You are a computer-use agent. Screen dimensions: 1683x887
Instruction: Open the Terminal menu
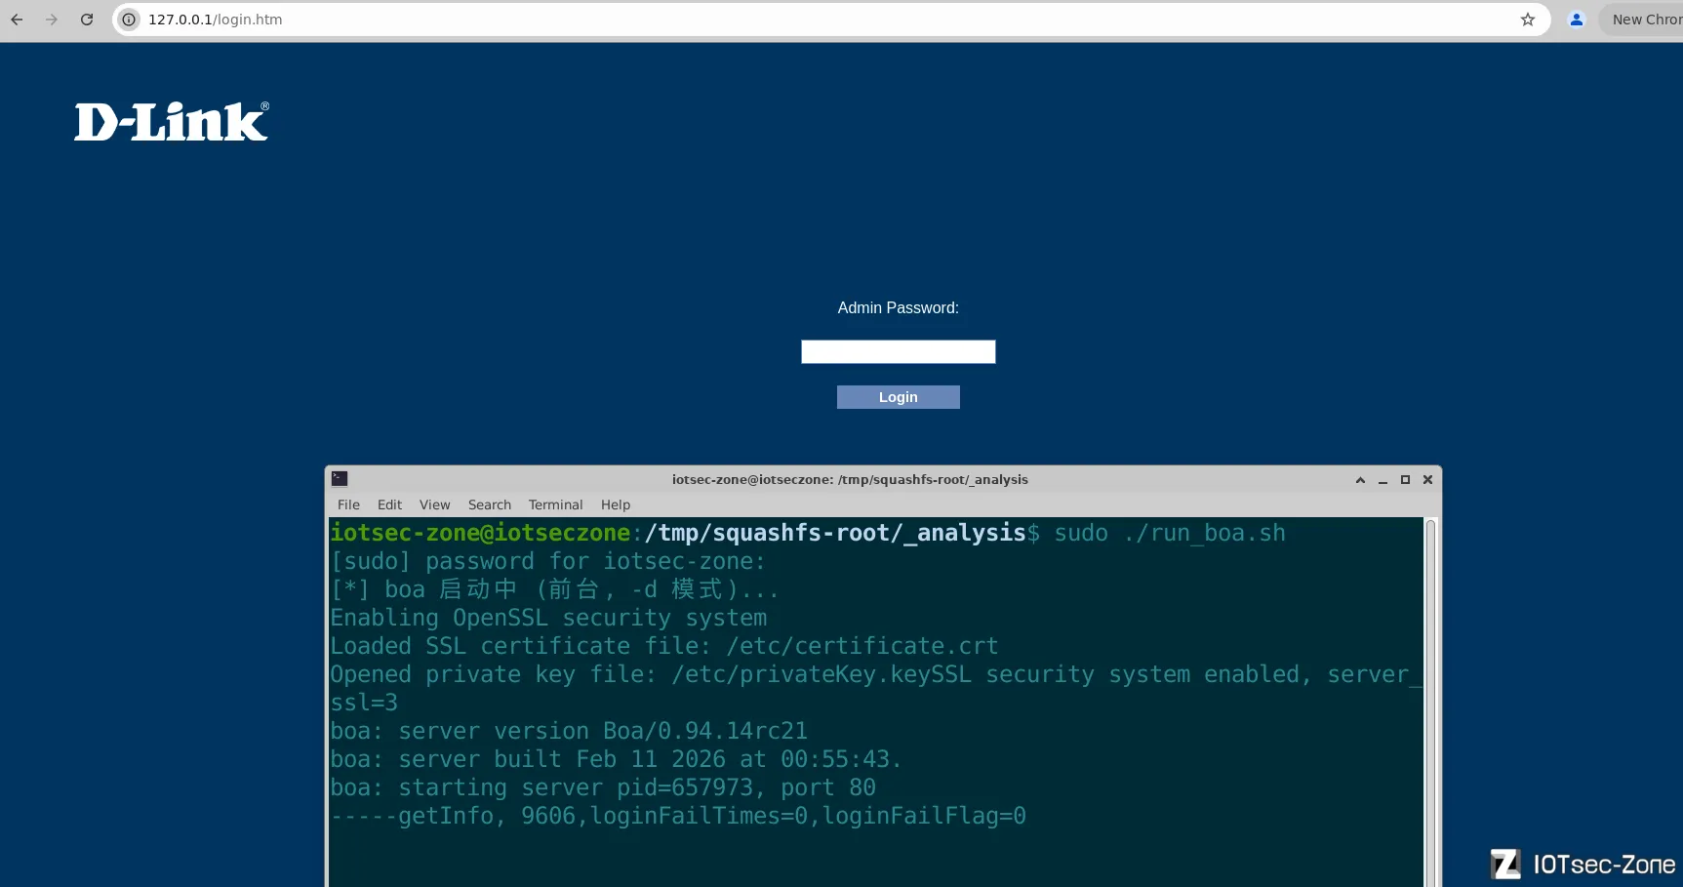[x=556, y=504]
